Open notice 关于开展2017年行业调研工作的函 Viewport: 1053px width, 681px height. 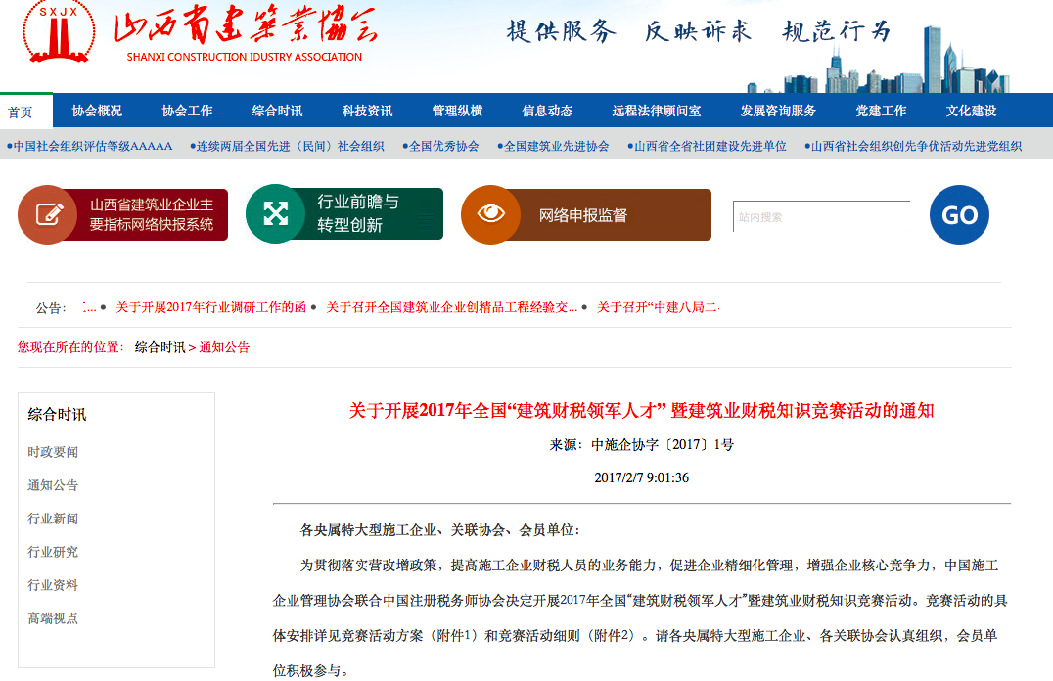(210, 307)
